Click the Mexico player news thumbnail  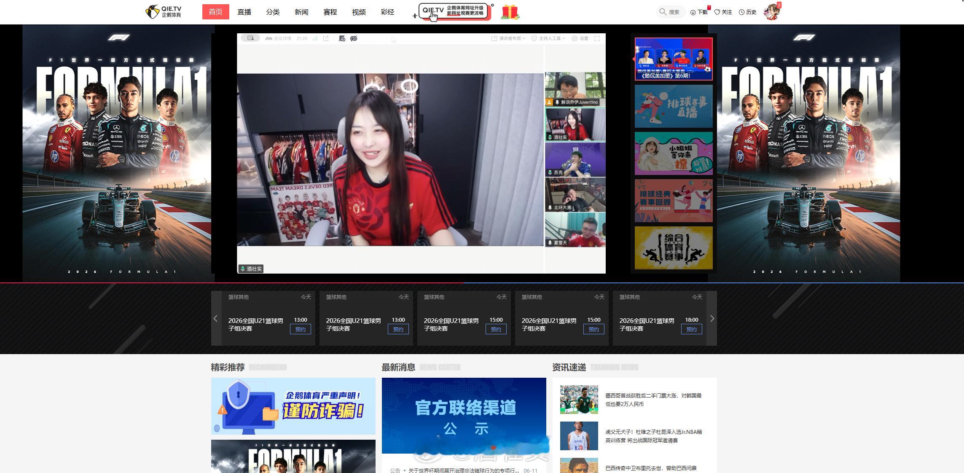(x=579, y=399)
